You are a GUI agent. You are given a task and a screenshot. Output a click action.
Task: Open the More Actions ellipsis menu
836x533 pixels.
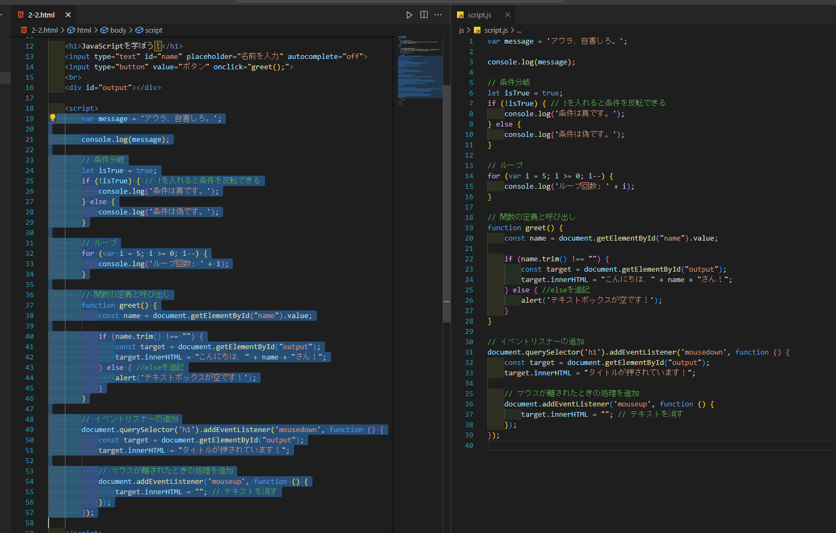438,15
